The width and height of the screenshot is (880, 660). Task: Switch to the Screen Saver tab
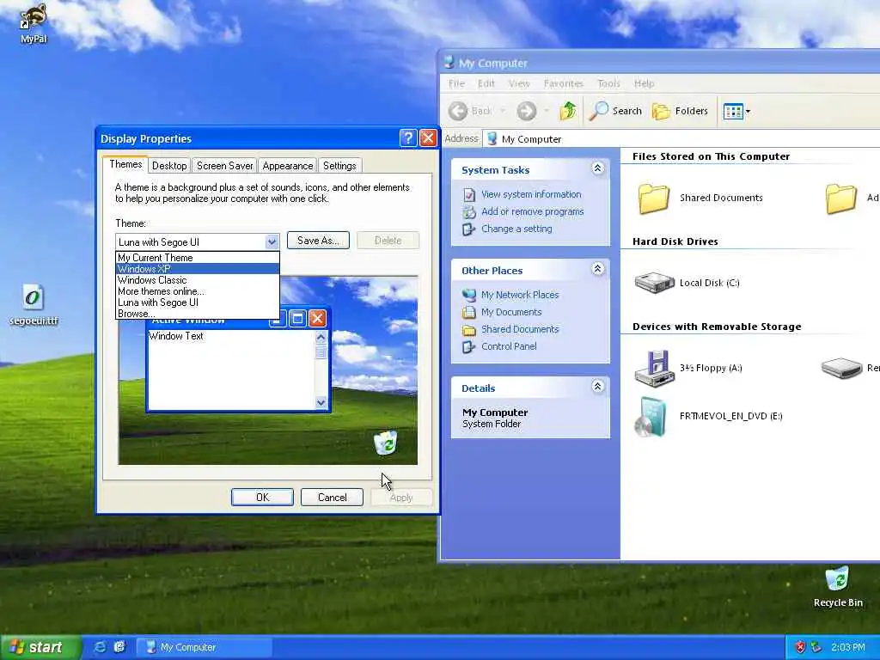[224, 166]
